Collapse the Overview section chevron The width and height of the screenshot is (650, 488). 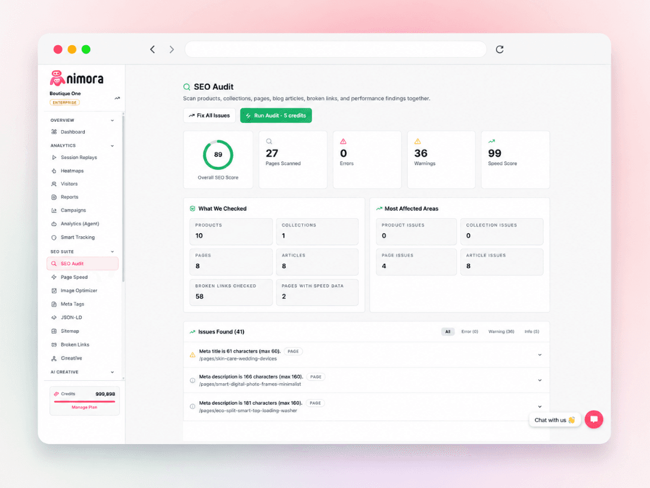(x=113, y=120)
